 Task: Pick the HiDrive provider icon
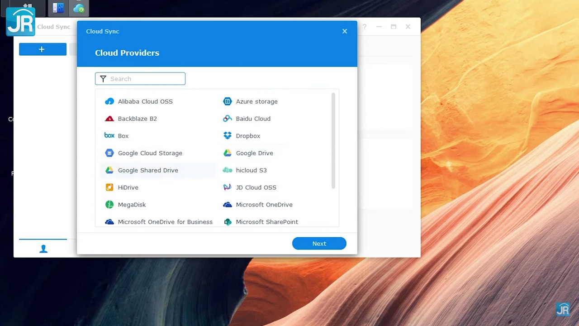click(x=109, y=187)
